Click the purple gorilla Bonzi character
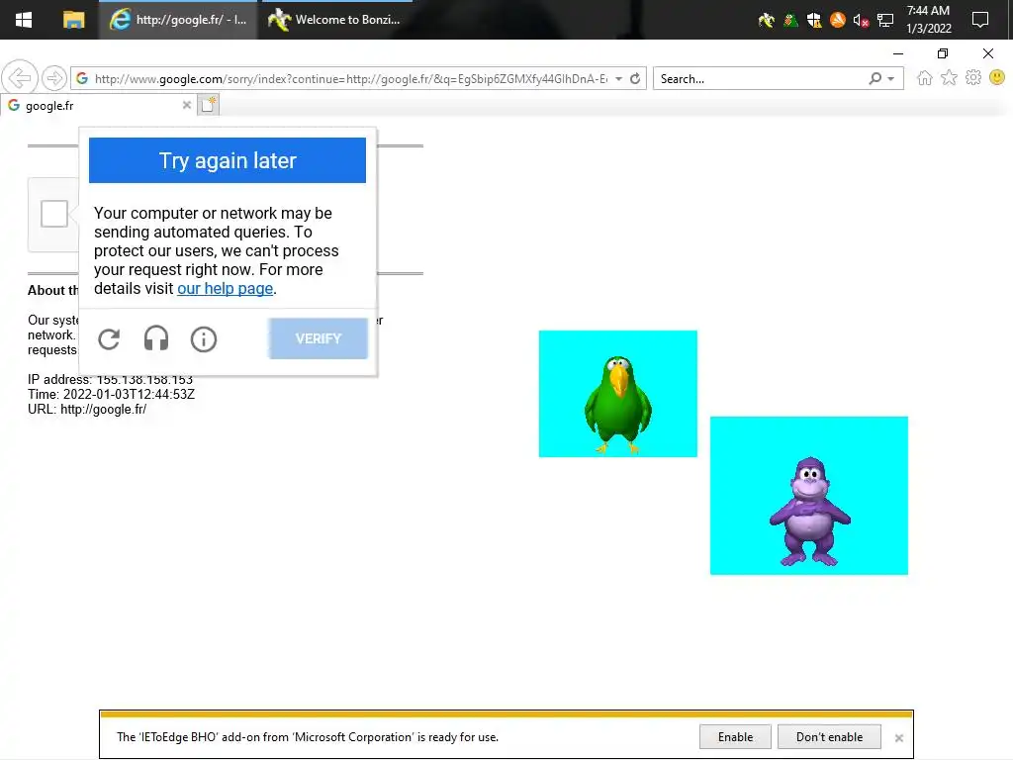Screen dimensions: 1013x760 [809, 512]
